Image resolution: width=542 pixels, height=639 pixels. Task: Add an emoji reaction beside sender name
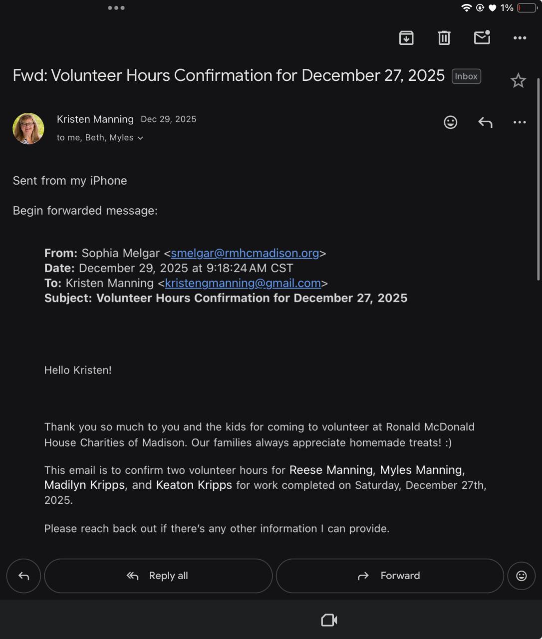tap(450, 122)
